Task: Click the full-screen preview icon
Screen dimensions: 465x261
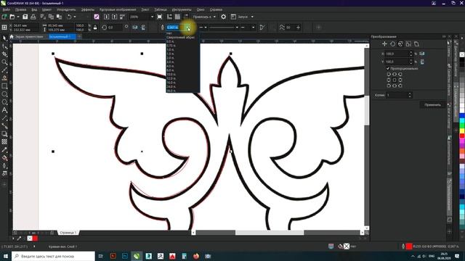Action: coord(160,17)
